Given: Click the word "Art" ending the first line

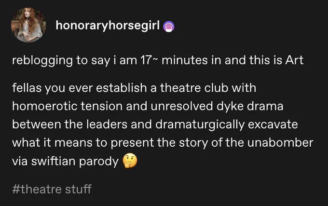Looking at the screenshot, I should pos(295,60).
